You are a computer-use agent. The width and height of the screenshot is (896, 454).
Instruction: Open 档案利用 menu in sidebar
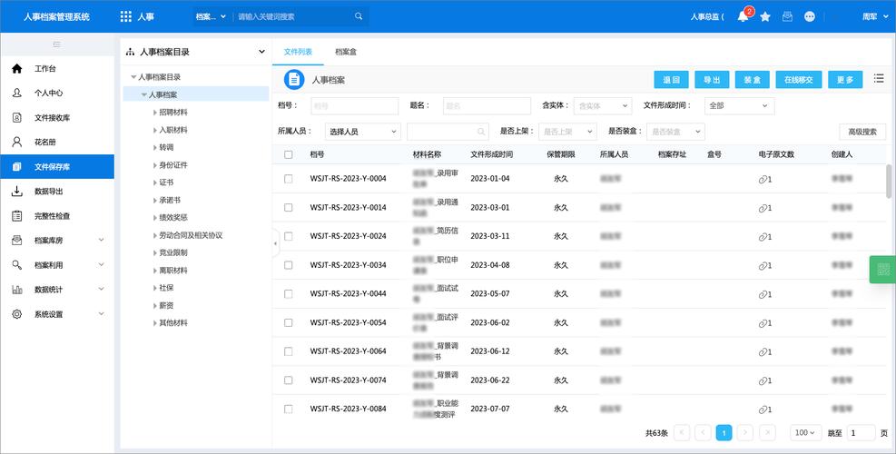coord(57,265)
